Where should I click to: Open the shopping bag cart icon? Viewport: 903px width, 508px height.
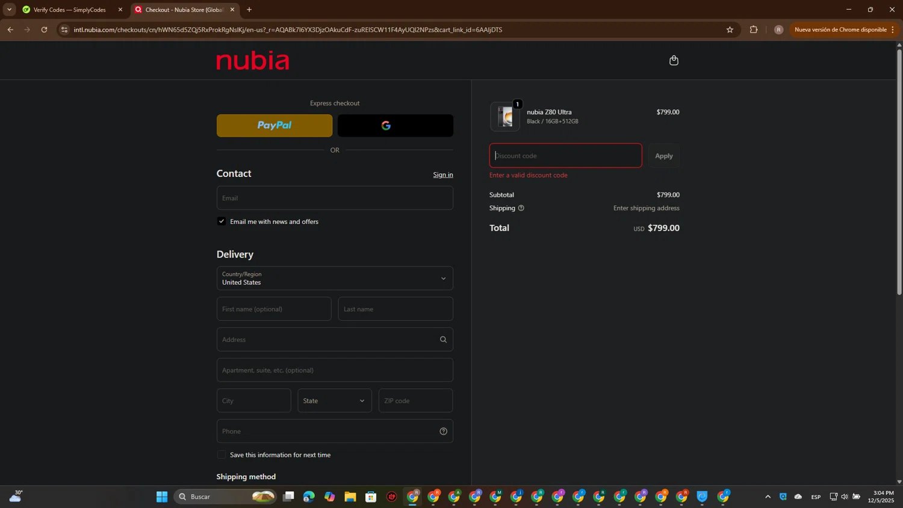click(x=674, y=60)
